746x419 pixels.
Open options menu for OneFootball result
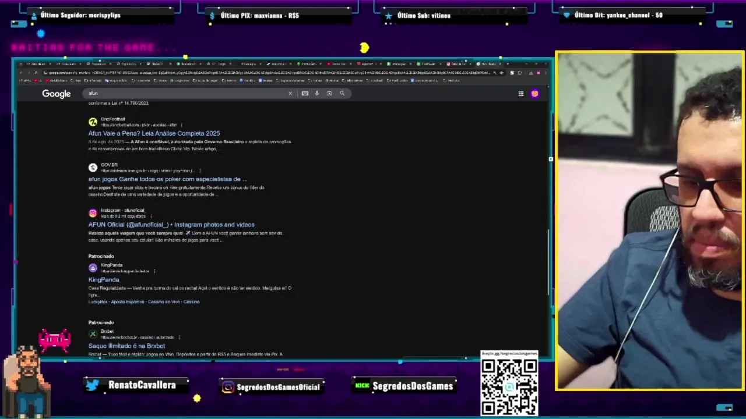coord(181,125)
